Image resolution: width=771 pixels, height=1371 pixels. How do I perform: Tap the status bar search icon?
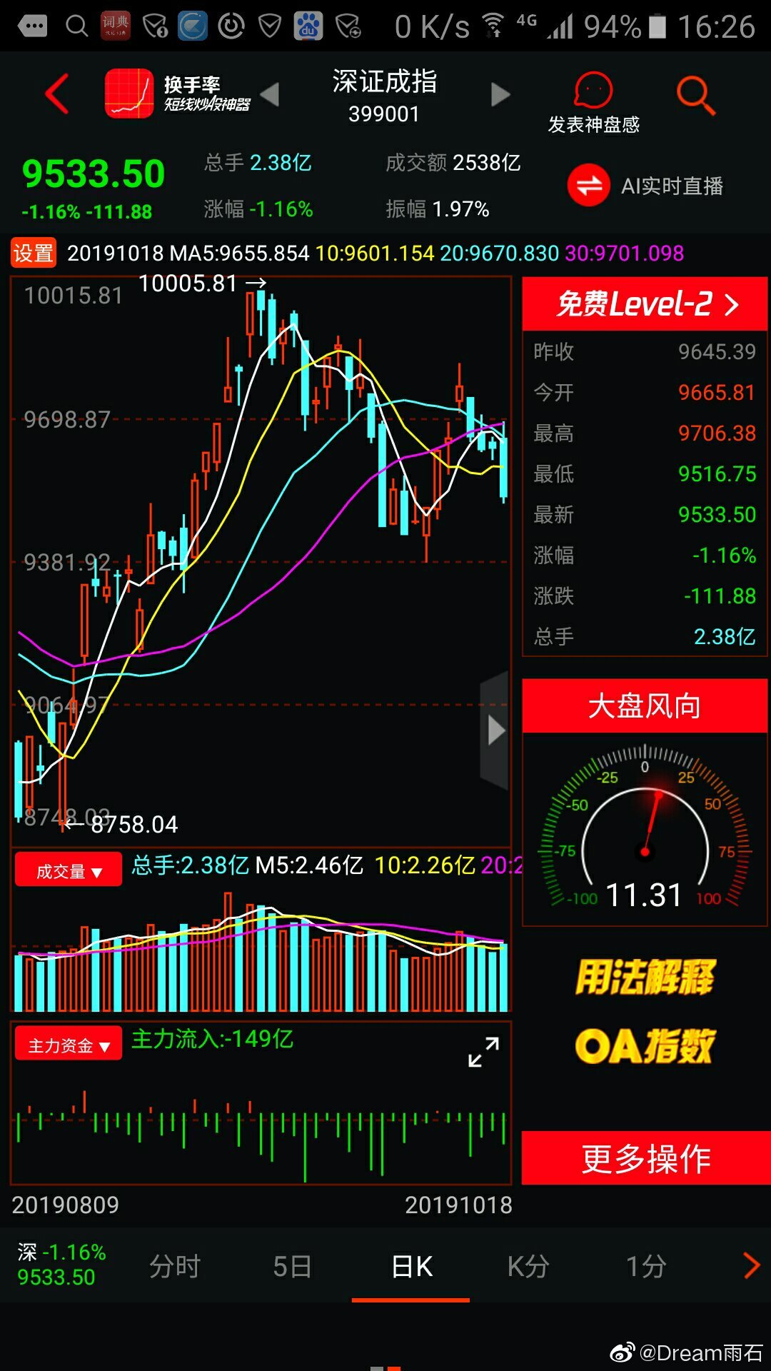[76, 26]
